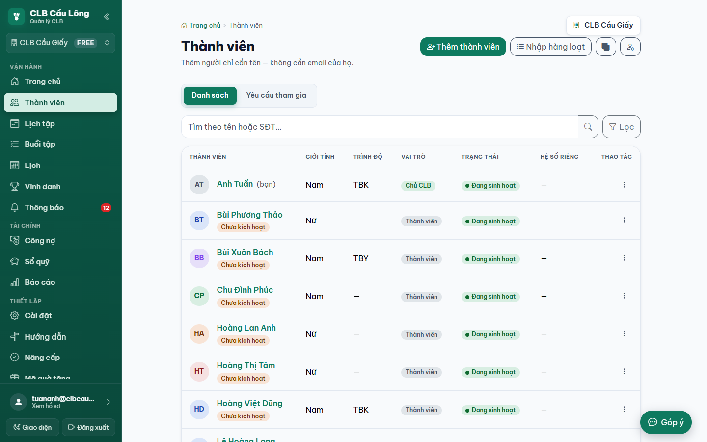Viewport: 707px width, 442px height.
Task: Click the Thêm thành viên button
Action: [x=463, y=47]
